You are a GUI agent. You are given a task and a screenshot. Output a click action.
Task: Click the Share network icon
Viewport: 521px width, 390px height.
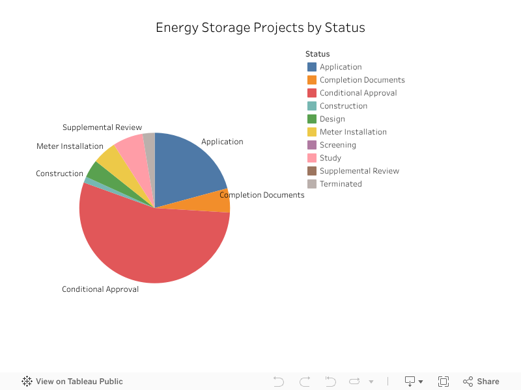[468, 382]
